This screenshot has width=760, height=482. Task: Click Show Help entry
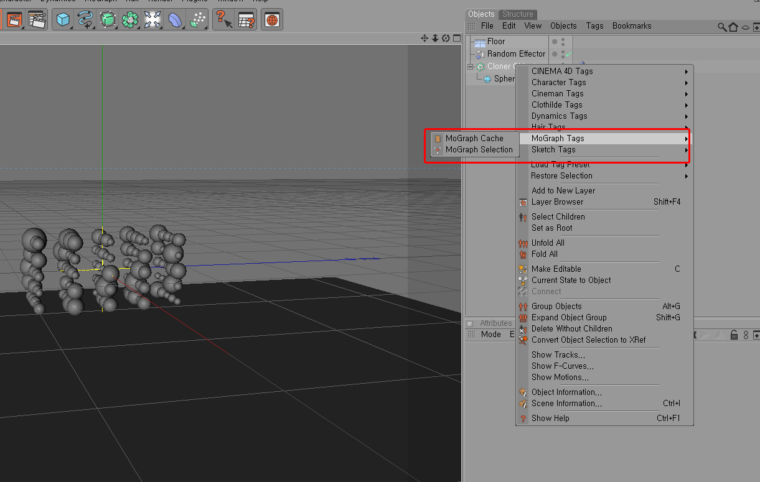point(604,418)
